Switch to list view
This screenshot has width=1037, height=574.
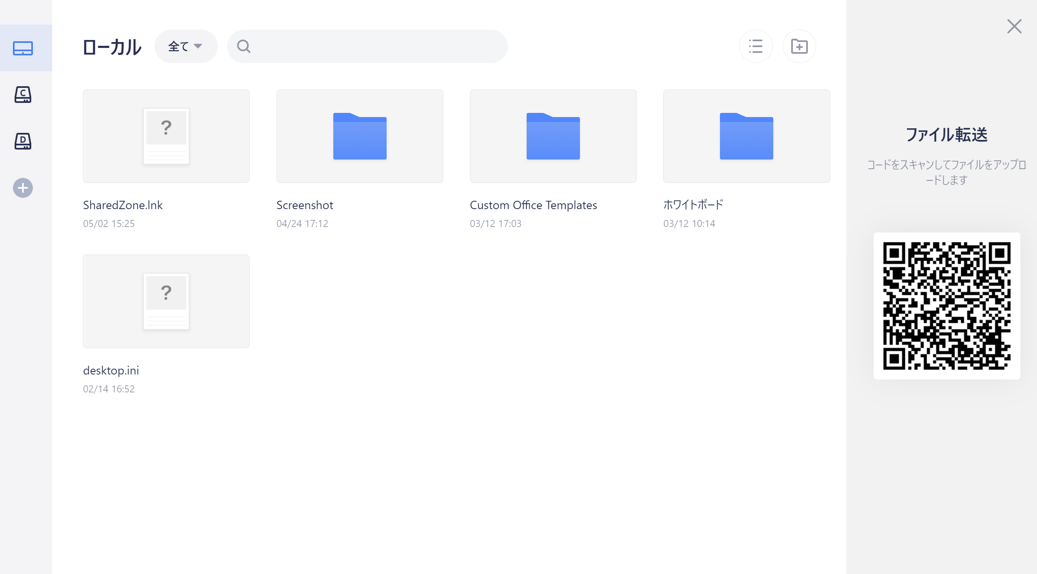coord(755,46)
